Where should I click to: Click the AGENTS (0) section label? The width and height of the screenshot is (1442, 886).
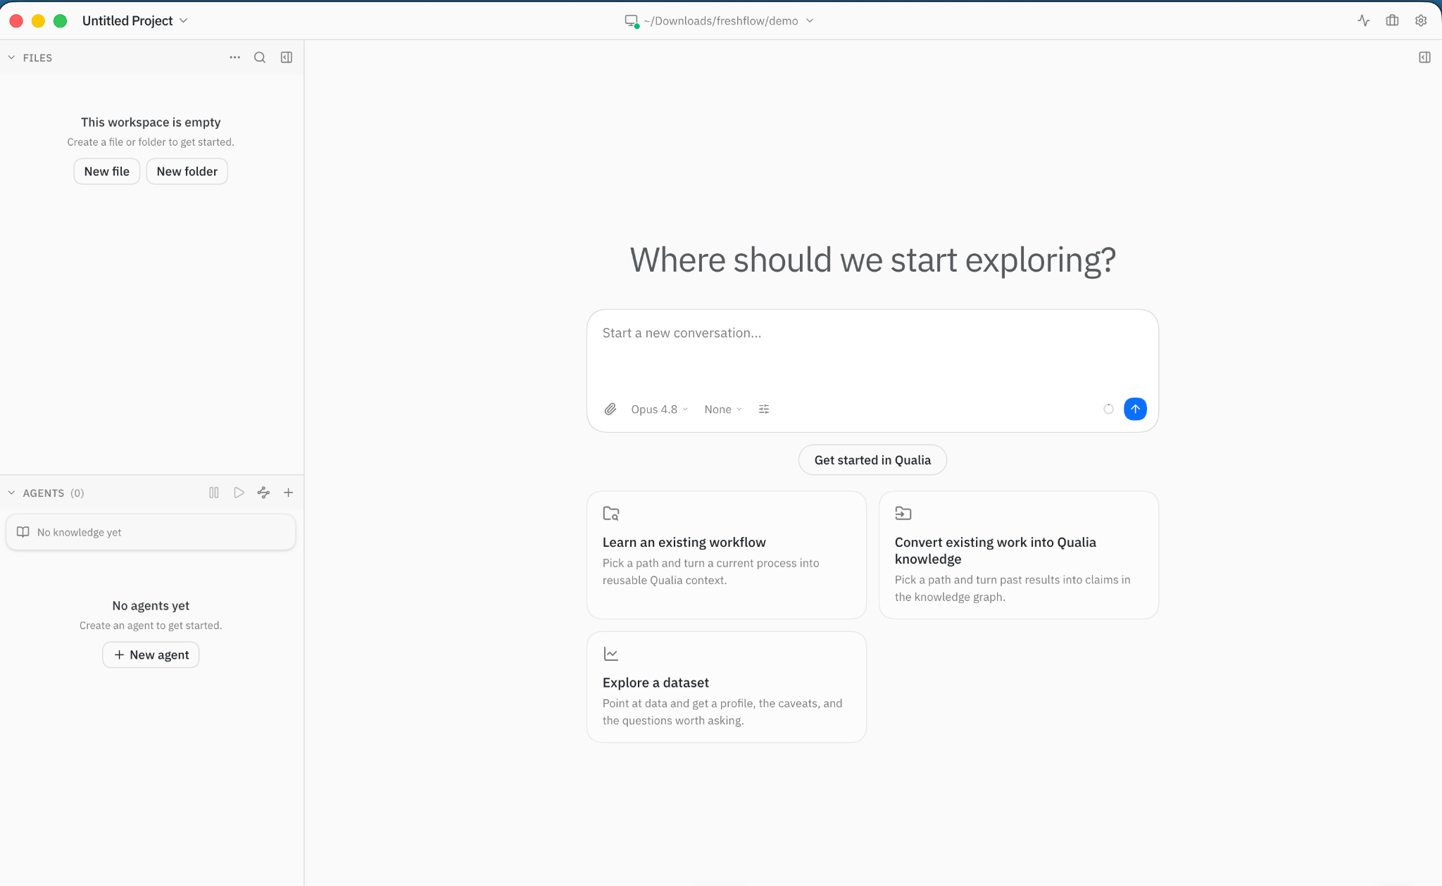(x=54, y=493)
